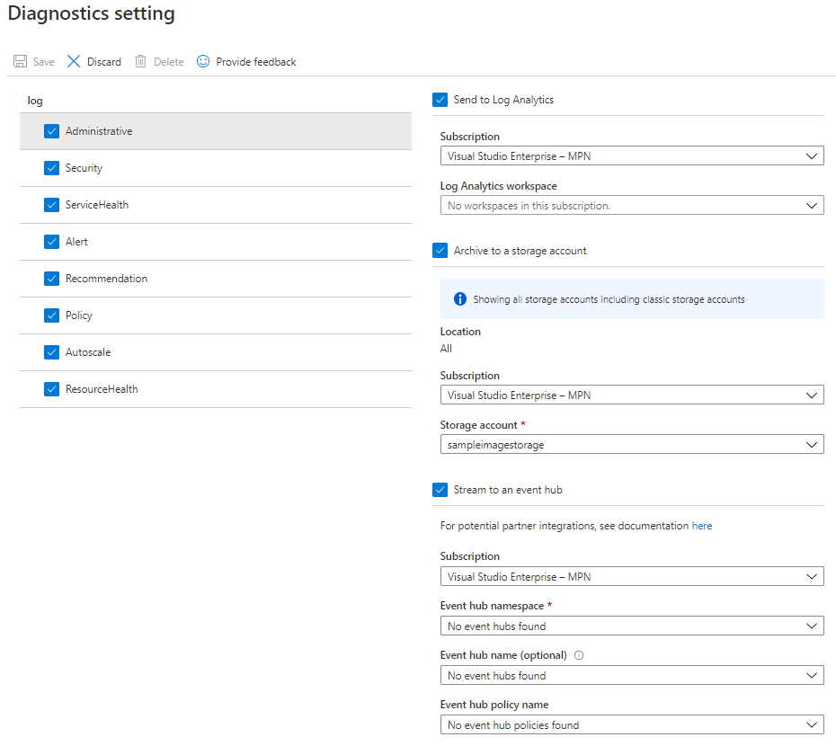This screenshot has height=746, width=836.
Task: Click the Provide feedback smiley icon
Action: 203,62
